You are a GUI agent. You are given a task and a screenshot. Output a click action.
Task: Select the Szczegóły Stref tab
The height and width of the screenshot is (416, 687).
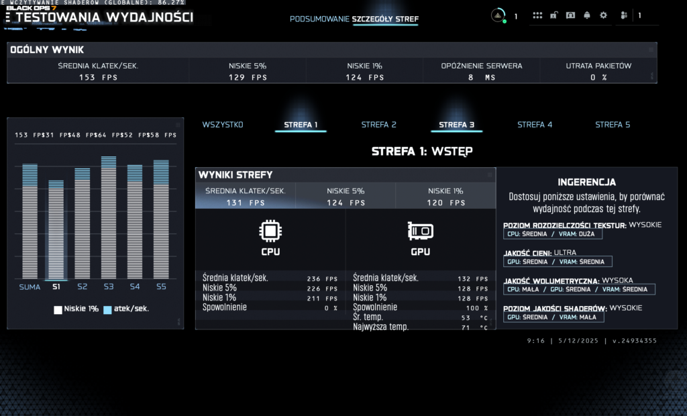(x=385, y=19)
